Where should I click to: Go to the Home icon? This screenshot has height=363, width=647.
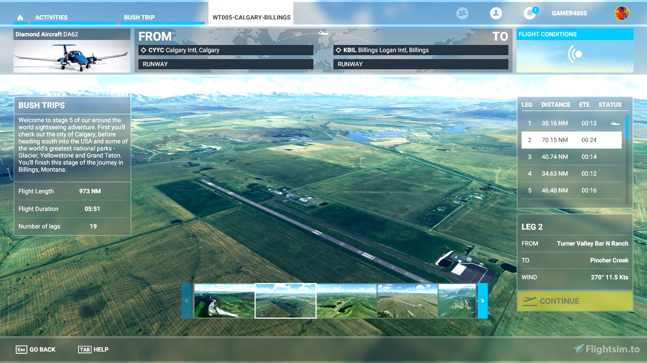pos(20,18)
